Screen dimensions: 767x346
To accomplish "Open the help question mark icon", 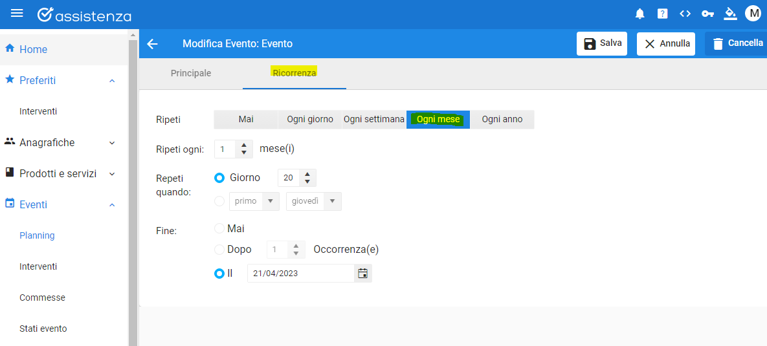I will coord(662,14).
